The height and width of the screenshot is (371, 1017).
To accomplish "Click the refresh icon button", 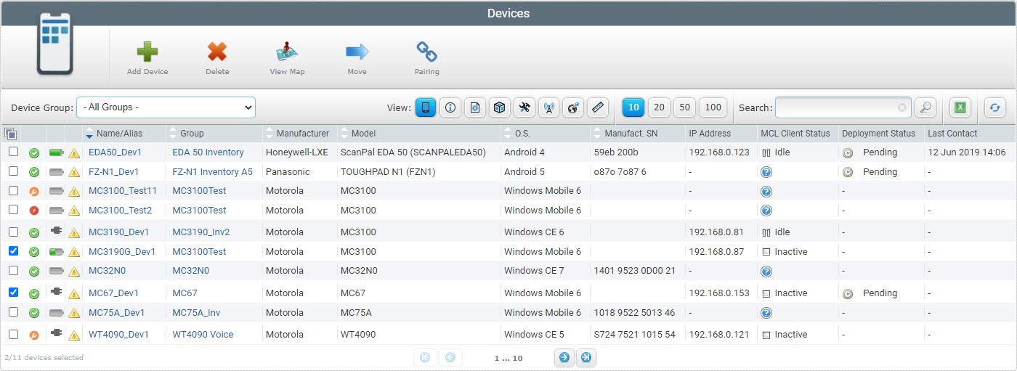I will [995, 107].
